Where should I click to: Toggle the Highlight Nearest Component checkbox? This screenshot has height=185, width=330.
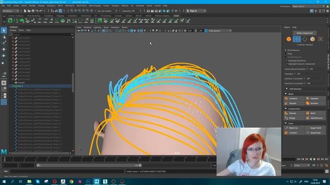287,64
